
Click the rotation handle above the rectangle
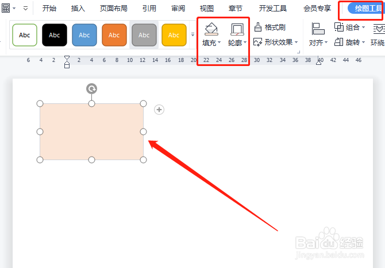click(91, 89)
